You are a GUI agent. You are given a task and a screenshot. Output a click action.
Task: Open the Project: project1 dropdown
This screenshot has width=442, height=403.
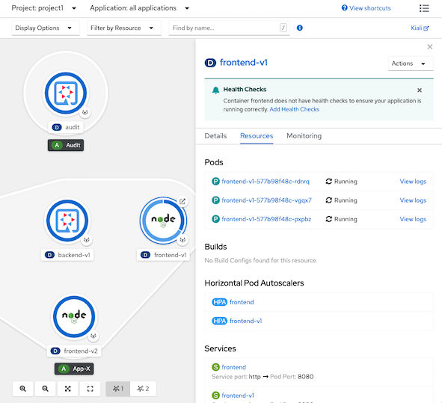43,8
